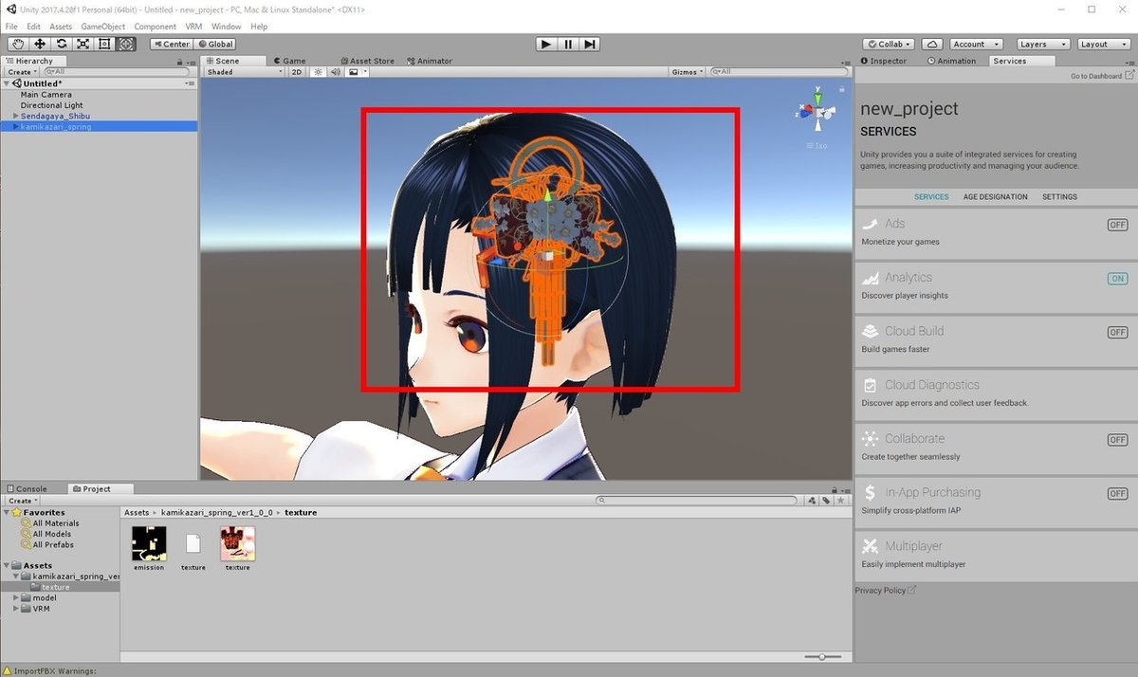1138x677 pixels.
Task: Select the Rotate tool
Action: [x=62, y=44]
